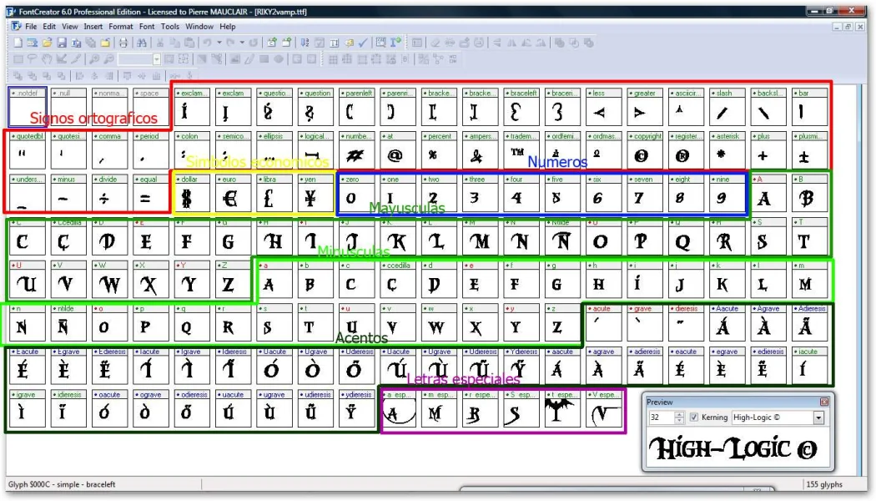
Task: Select the braceleft glyph cell
Action: click(x=521, y=107)
